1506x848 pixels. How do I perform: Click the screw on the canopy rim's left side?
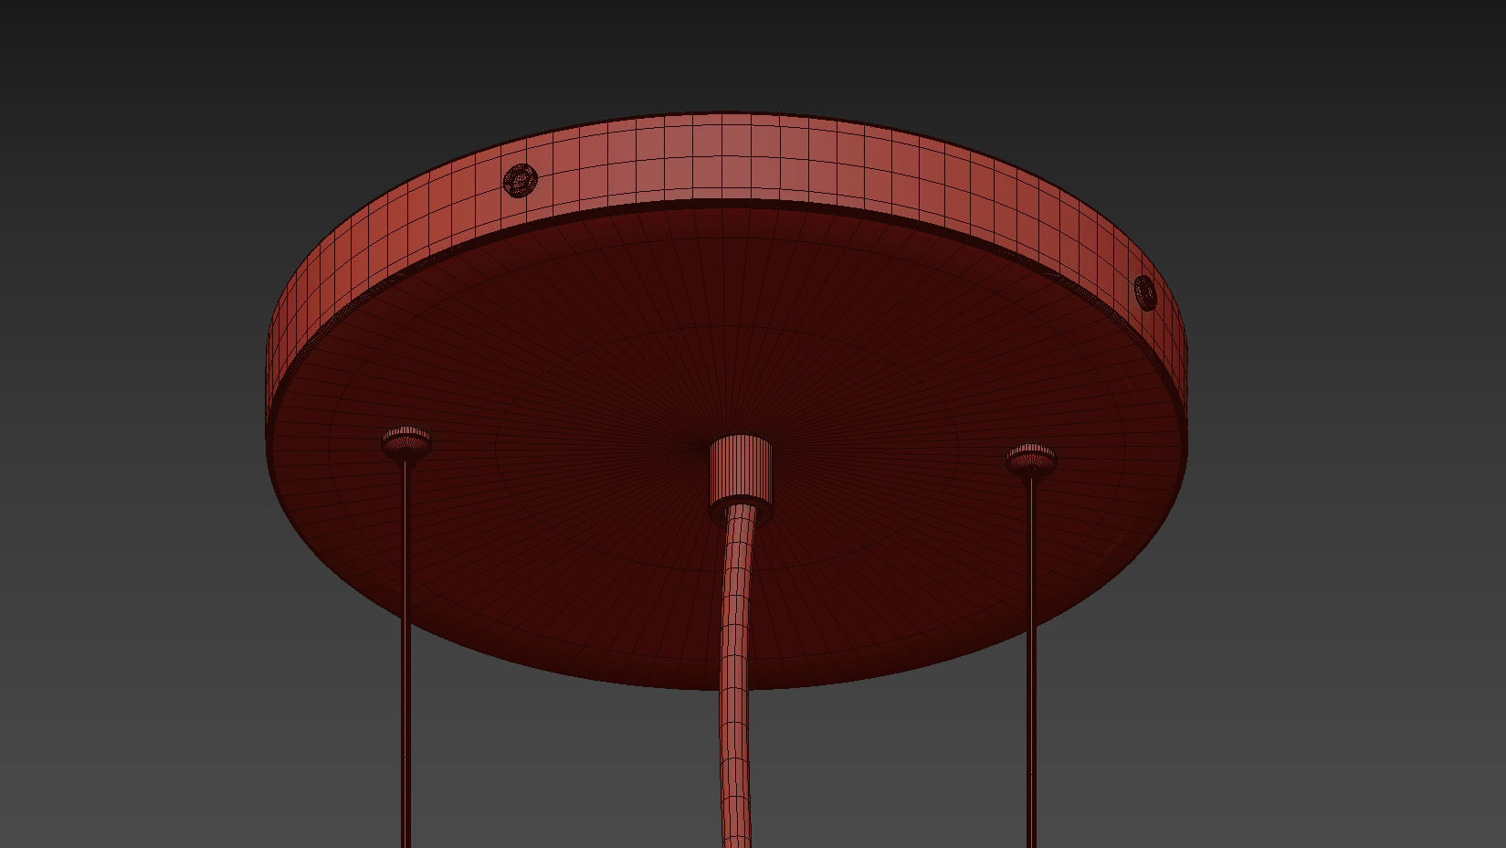tap(520, 181)
